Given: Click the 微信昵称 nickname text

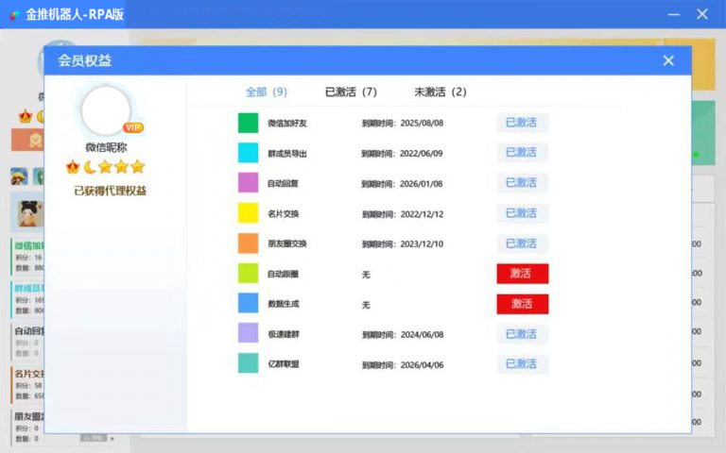Looking at the screenshot, I should [106, 147].
